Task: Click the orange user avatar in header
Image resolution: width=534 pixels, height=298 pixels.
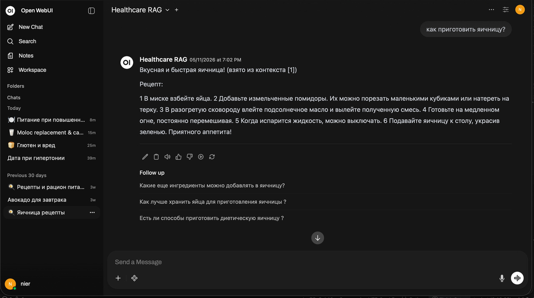Action: point(520,9)
